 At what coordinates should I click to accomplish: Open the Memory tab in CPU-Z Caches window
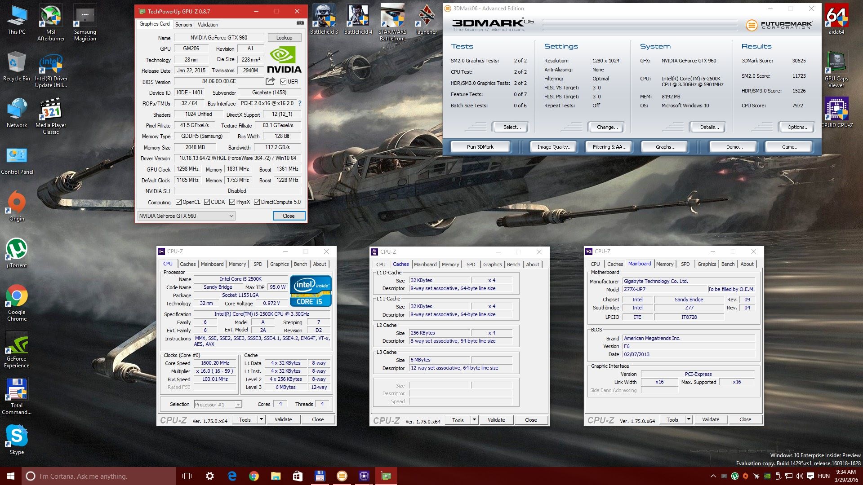point(450,265)
